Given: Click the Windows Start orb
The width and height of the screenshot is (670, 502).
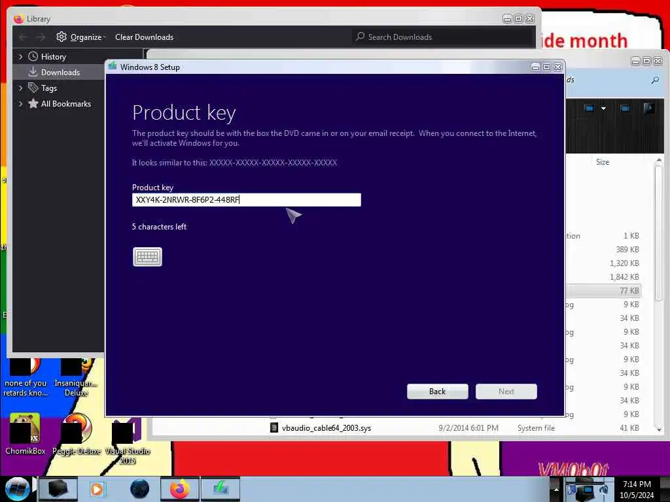Looking at the screenshot, I should [x=16, y=489].
